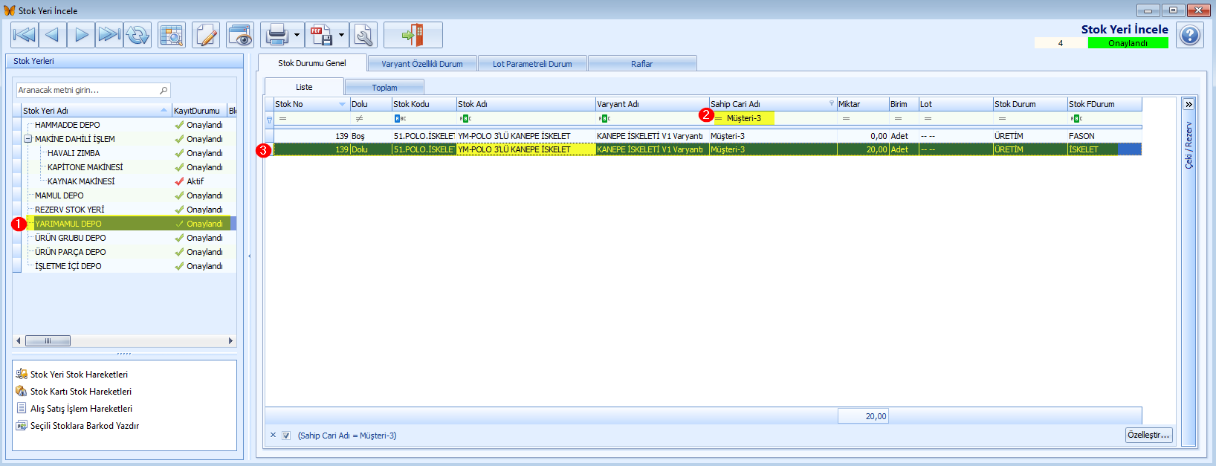1216x466 pixels.
Task: Open the blue help question mark button
Action: pos(1190,35)
